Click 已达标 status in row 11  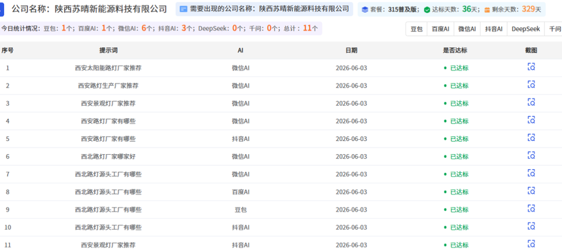[x=456, y=245]
